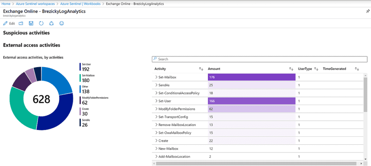This screenshot has height=166, width=371.
Task: Click the TimeGenerated column header text
Action: click(334, 69)
